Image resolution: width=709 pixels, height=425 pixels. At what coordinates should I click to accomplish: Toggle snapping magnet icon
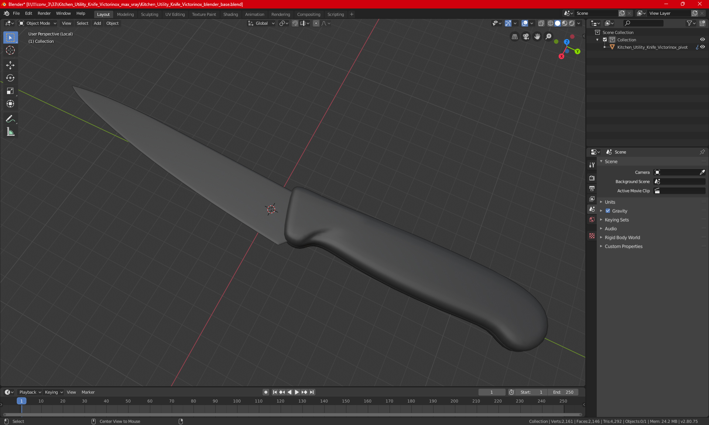click(x=295, y=23)
